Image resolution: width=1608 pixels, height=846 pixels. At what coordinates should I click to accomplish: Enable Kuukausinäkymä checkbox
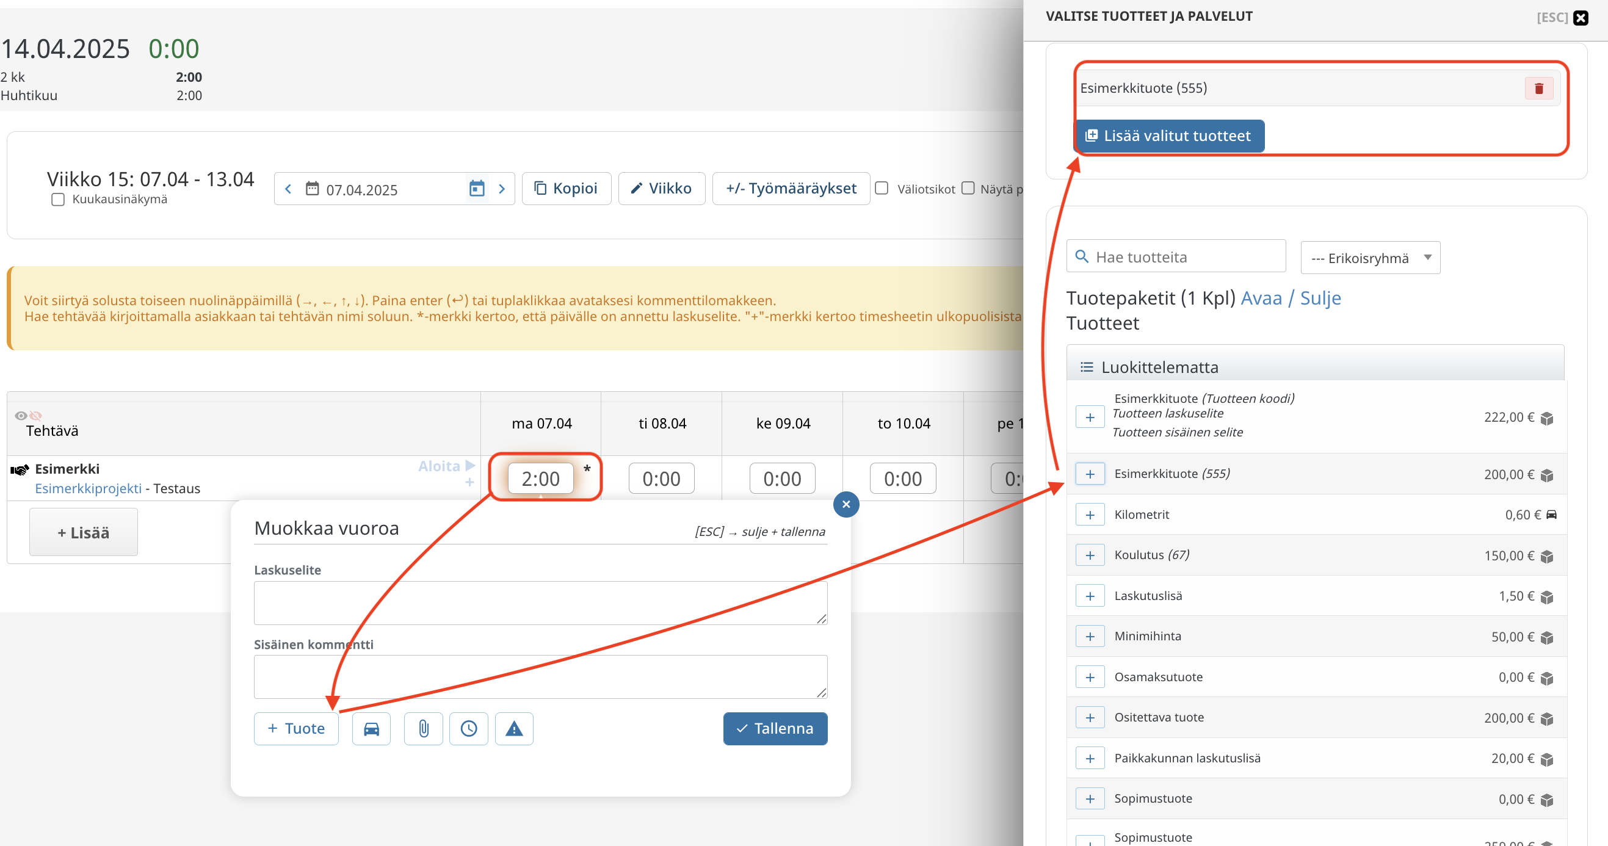(x=58, y=200)
